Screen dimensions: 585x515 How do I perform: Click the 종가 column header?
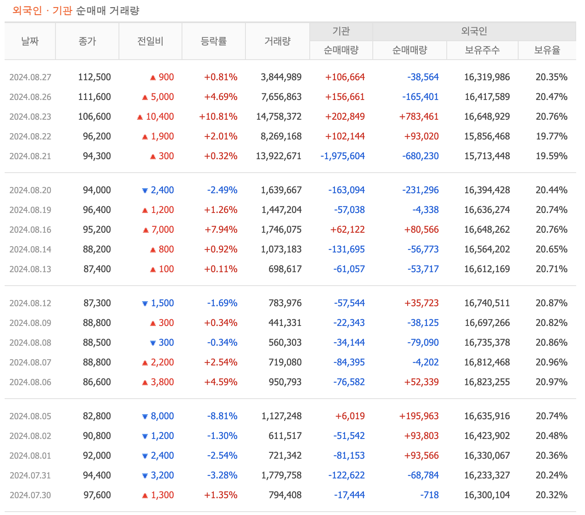[87, 41]
